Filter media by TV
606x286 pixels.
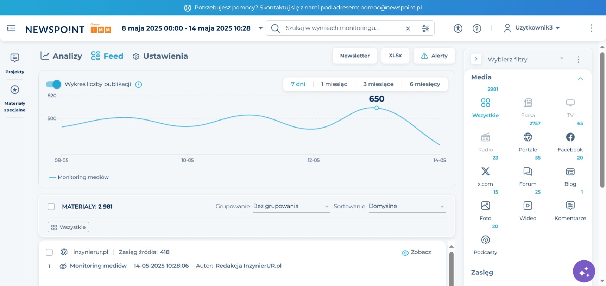click(x=570, y=108)
